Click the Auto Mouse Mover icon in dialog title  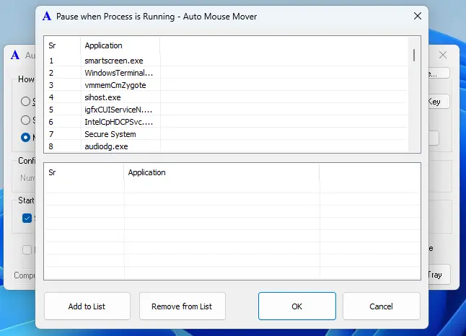point(47,16)
